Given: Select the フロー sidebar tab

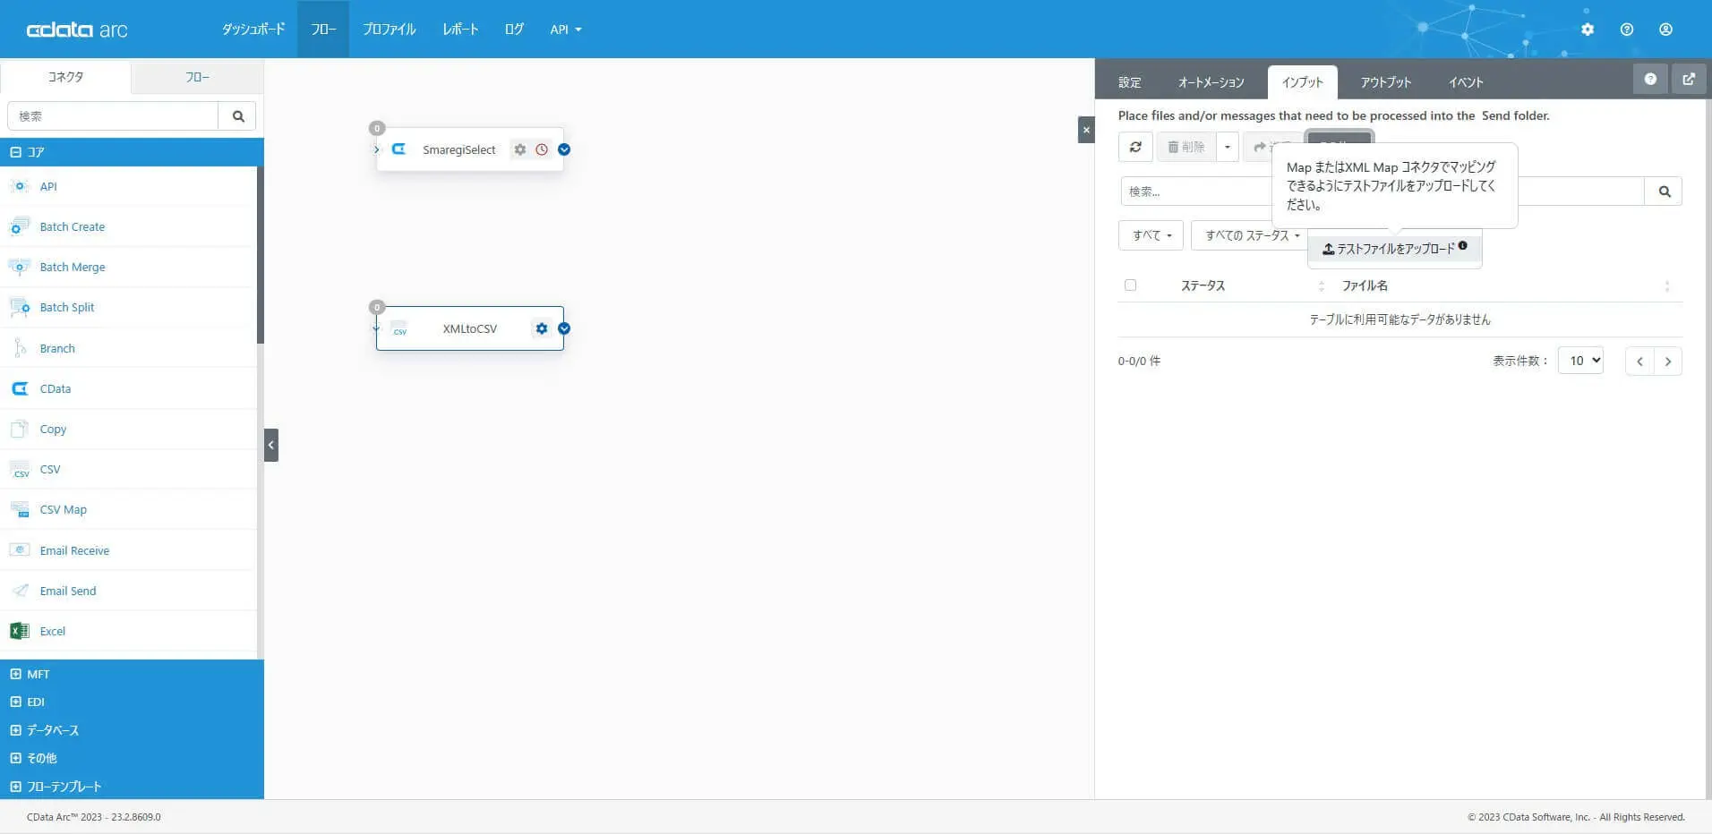Looking at the screenshot, I should point(198,77).
